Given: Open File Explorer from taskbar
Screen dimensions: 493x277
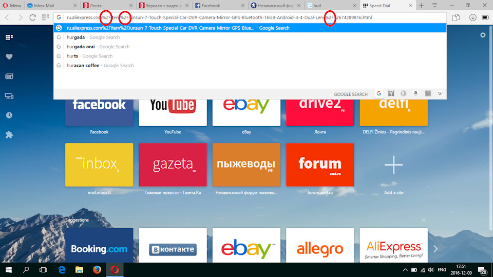Looking at the screenshot, I should pos(79,270).
